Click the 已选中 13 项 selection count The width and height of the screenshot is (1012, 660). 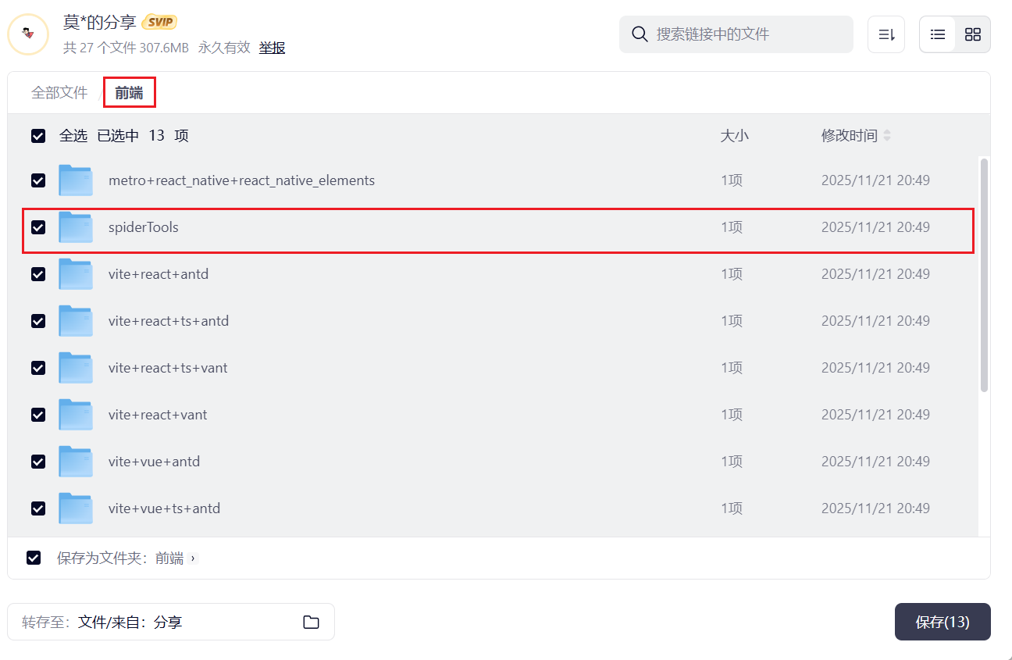tap(143, 136)
